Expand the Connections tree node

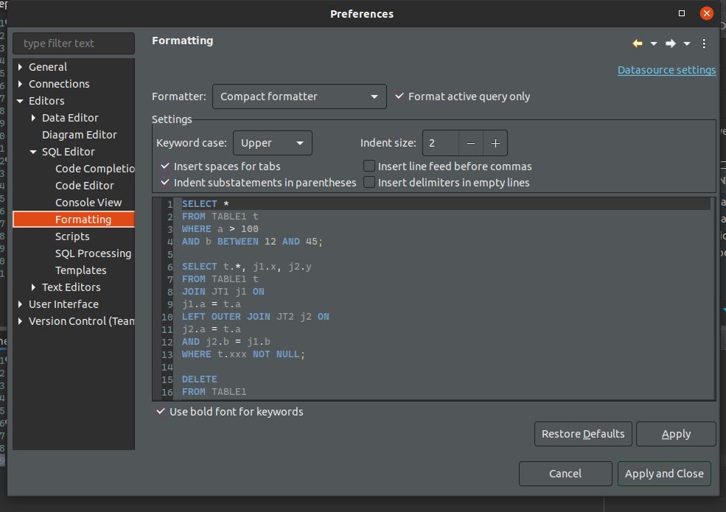pos(21,84)
